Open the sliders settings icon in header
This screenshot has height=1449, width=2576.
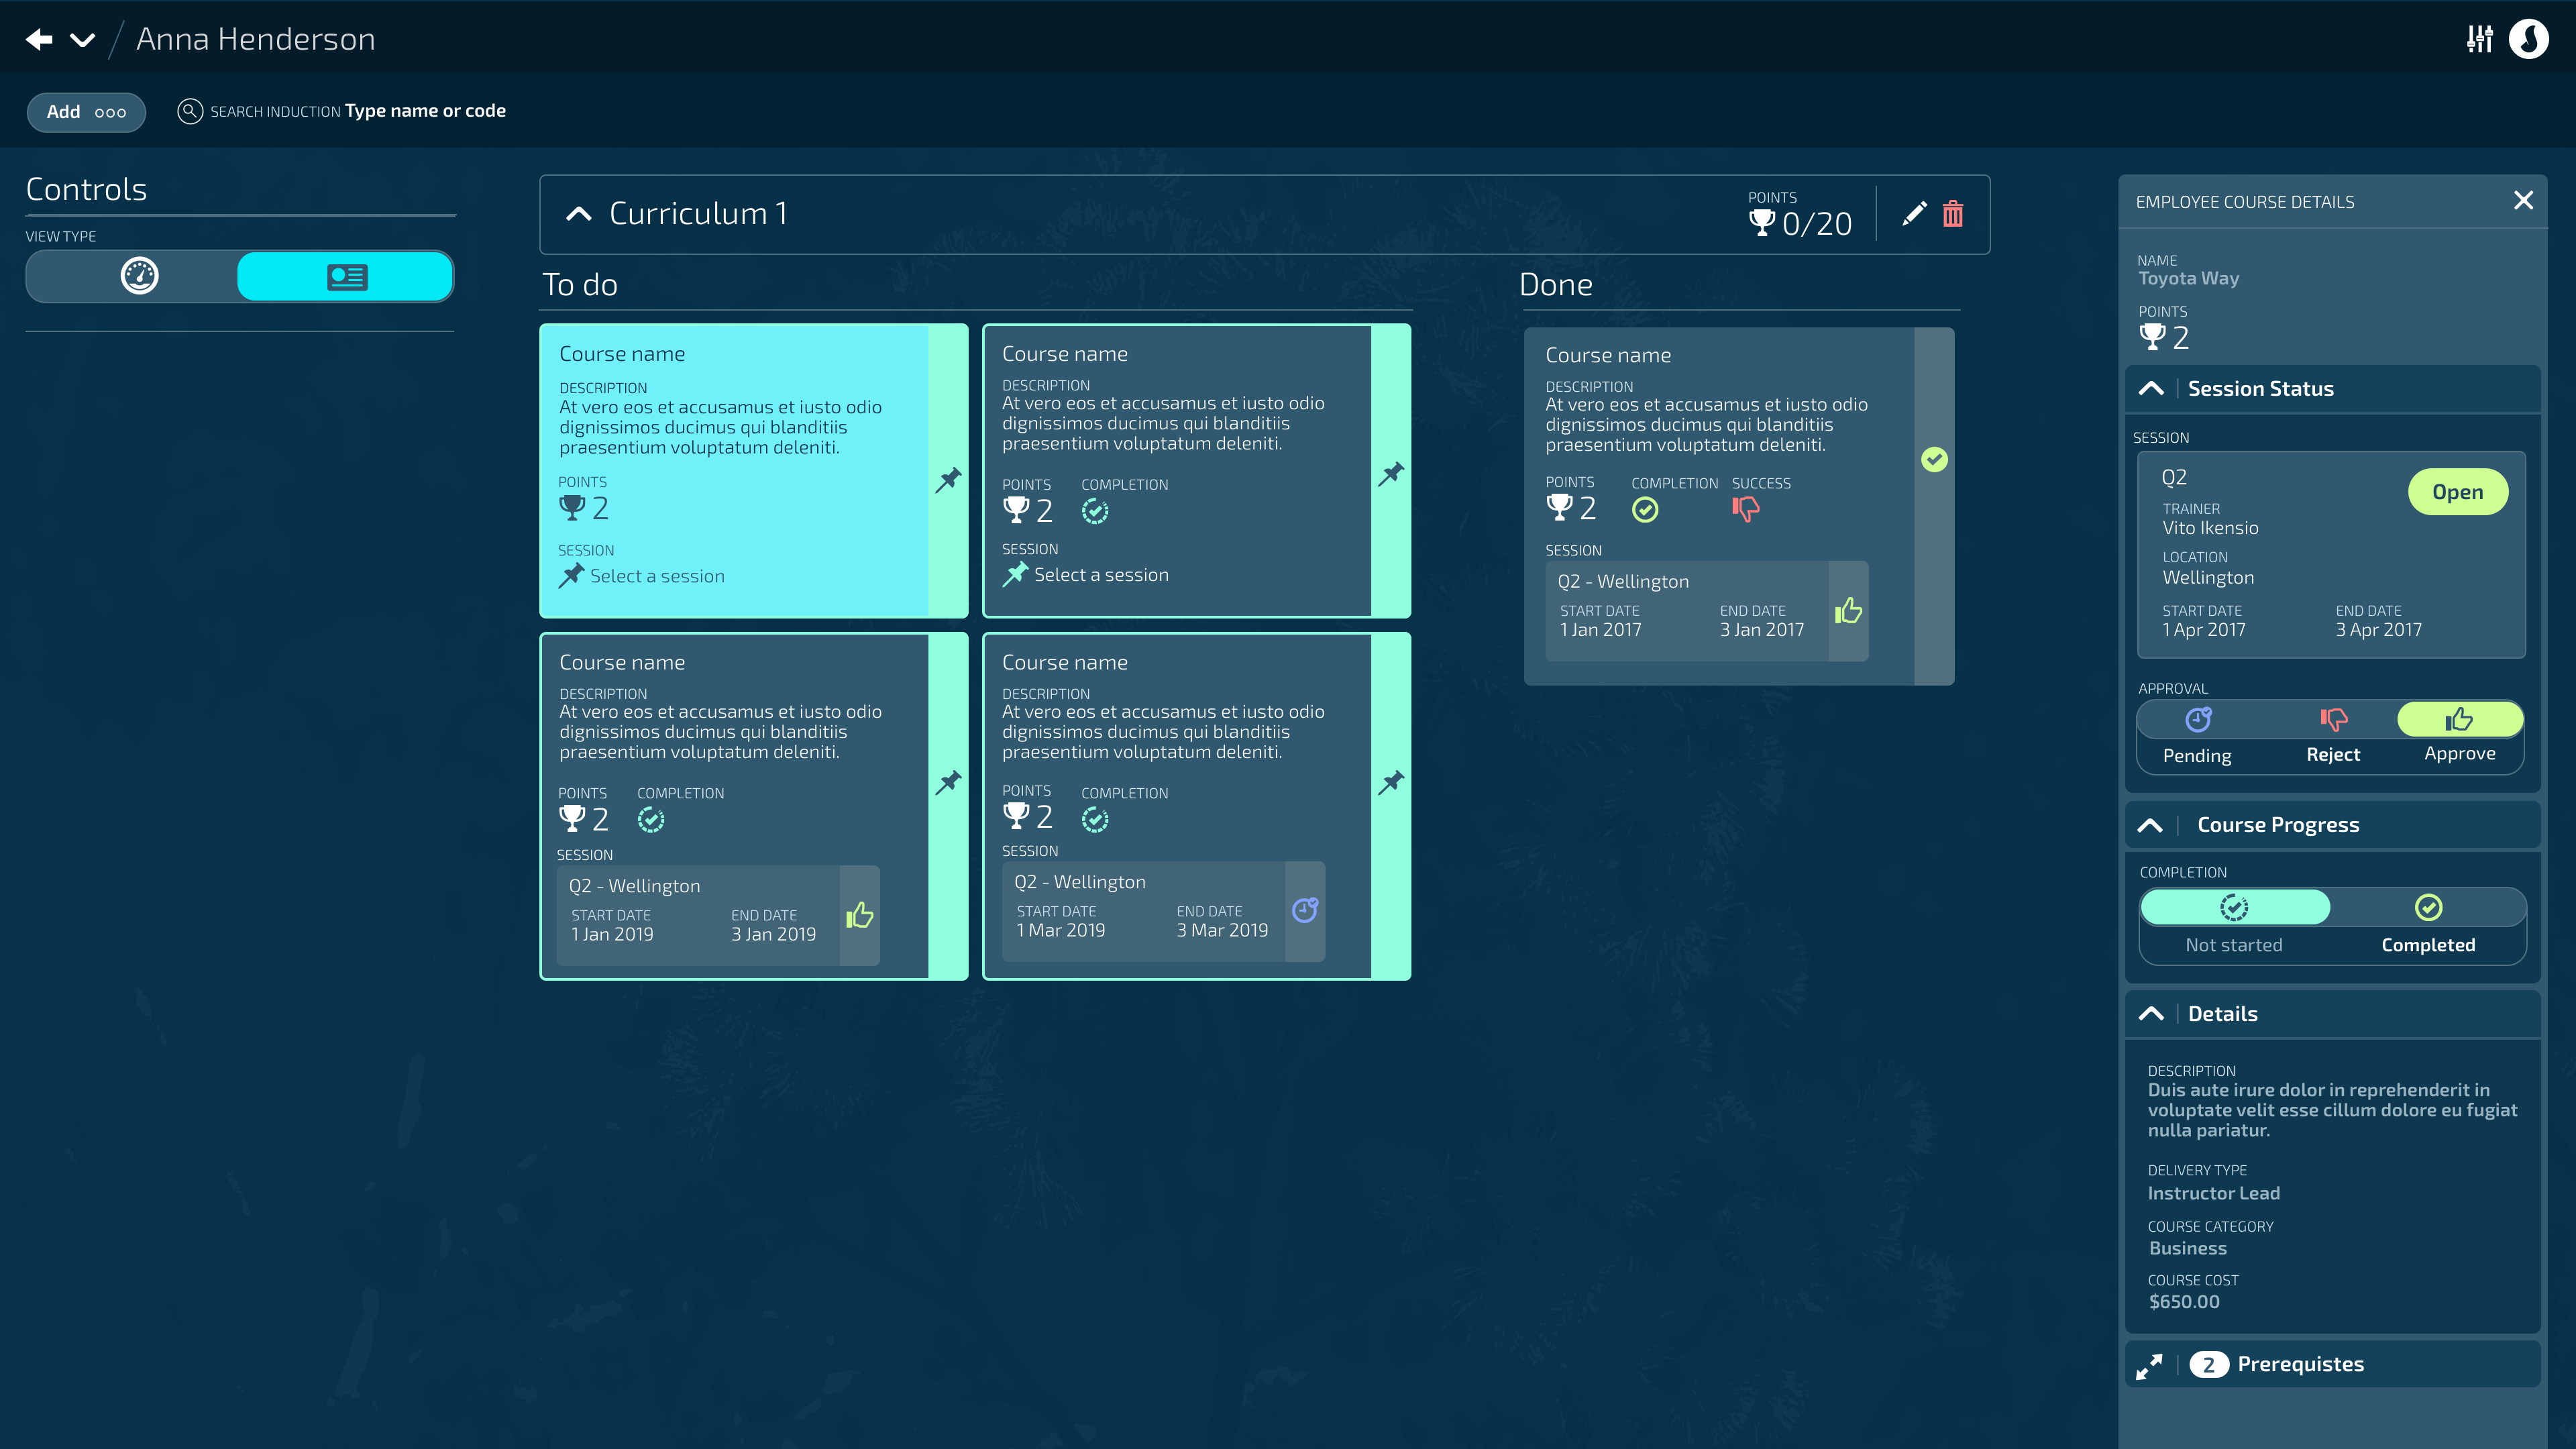click(x=2479, y=39)
